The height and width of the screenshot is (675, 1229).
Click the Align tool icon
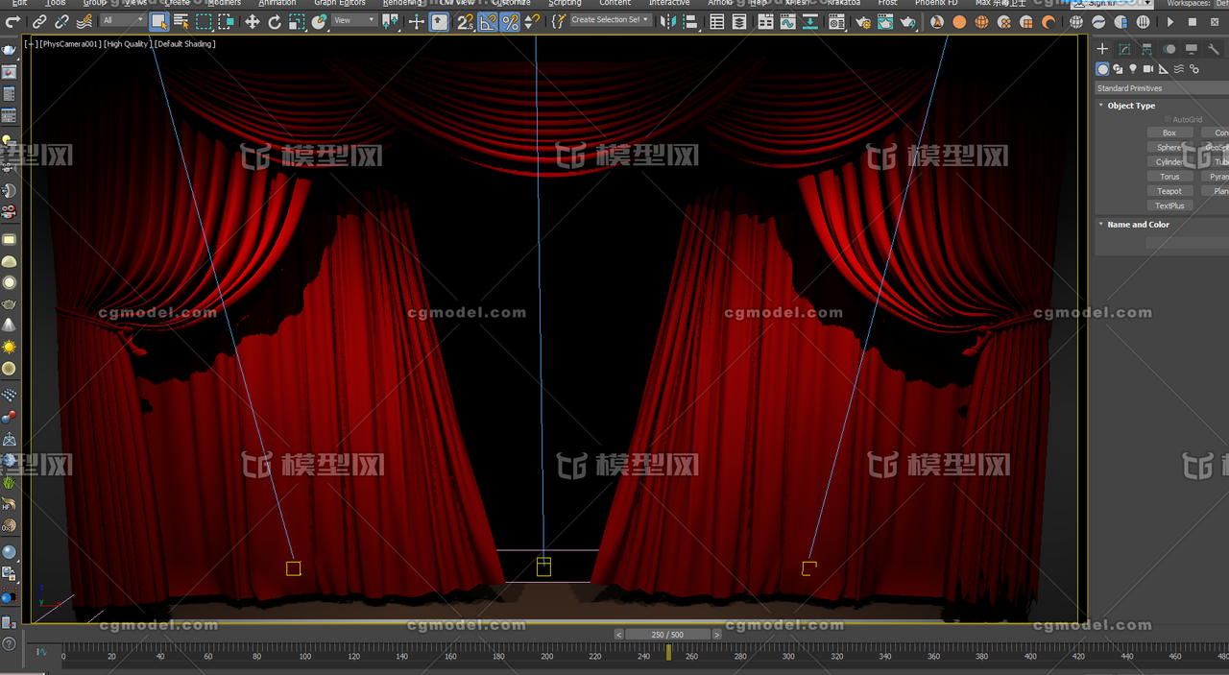click(690, 21)
